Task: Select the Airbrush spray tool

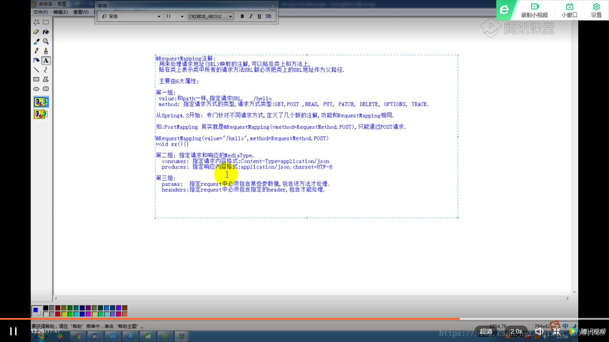Action: (x=37, y=60)
